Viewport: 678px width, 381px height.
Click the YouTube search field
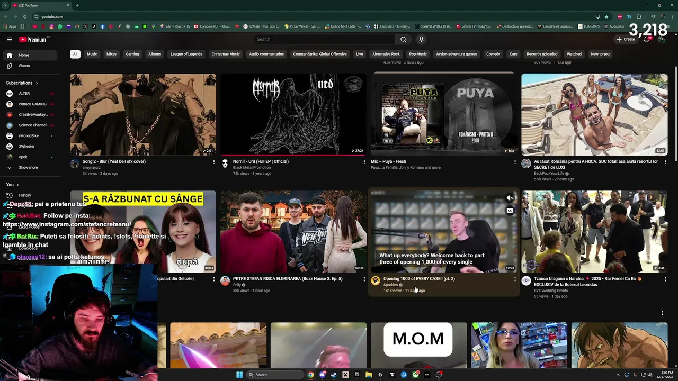324,39
